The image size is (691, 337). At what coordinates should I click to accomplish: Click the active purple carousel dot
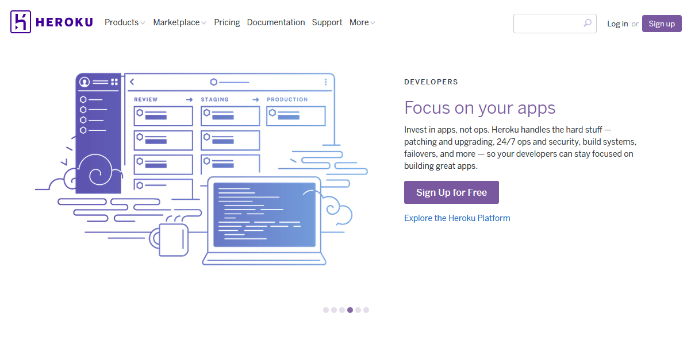coord(350,310)
